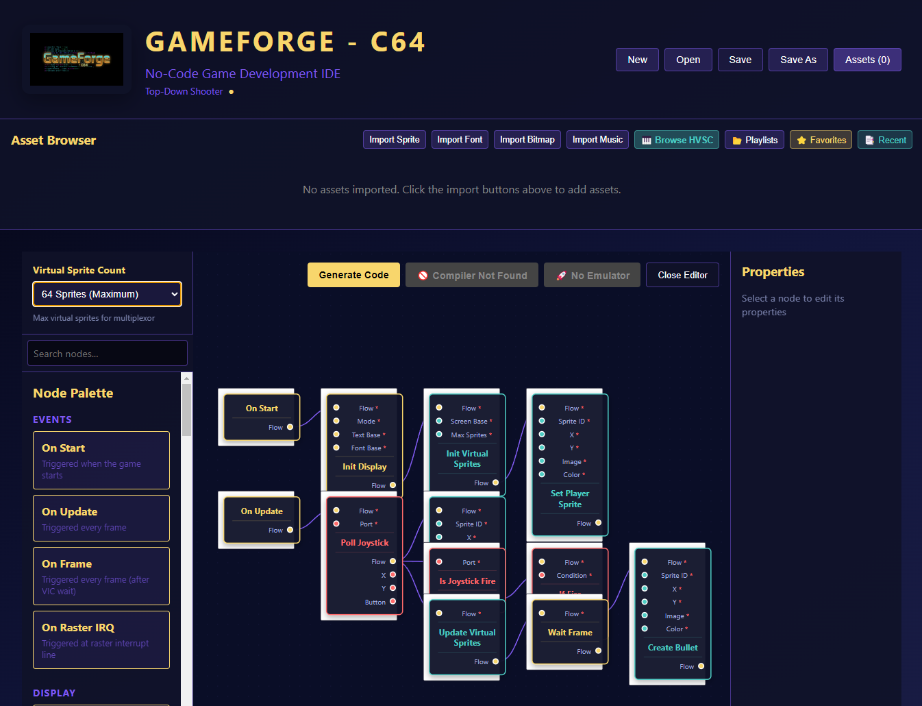Pick the On Raster IRQ event from the palette
The image size is (922, 706).
coord(101,640)
